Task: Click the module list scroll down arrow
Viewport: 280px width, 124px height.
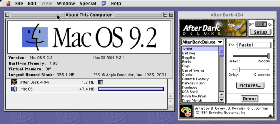Action: (221, 100)
